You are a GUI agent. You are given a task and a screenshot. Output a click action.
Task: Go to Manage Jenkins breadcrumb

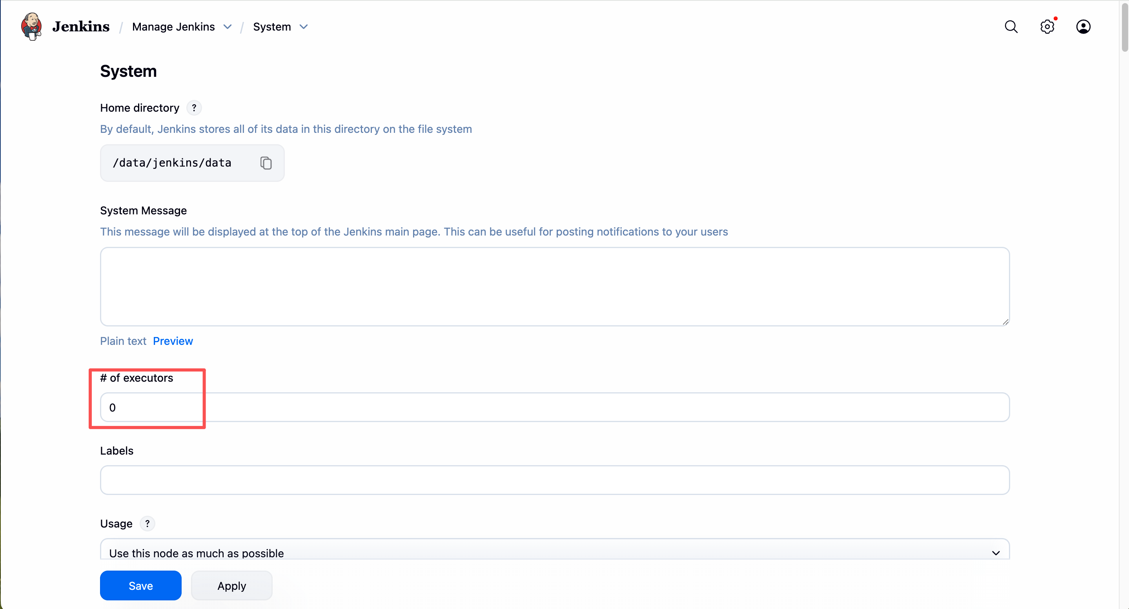click(173, 27)
